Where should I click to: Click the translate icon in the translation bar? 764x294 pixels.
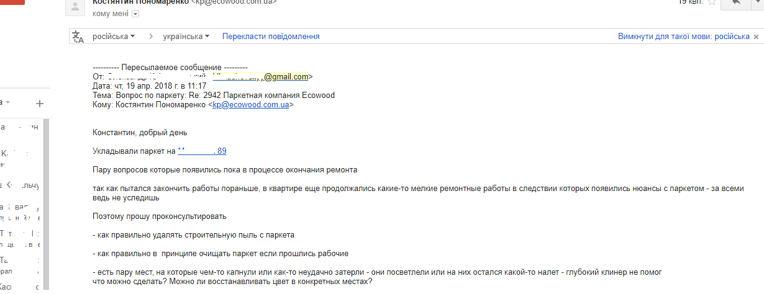click(78, 37)
